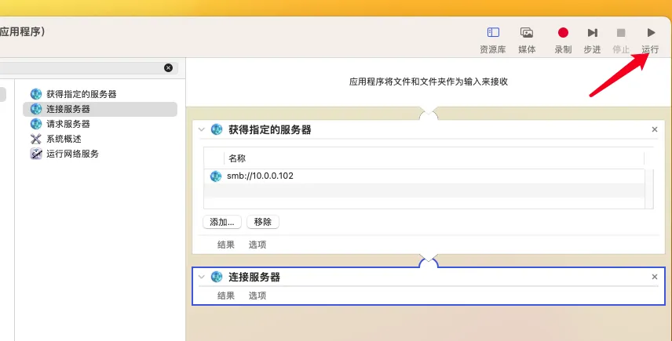Select 获得指定的服务器 in the action list
The width and height of the screenshot is (672, 341).
pos(81,94)
